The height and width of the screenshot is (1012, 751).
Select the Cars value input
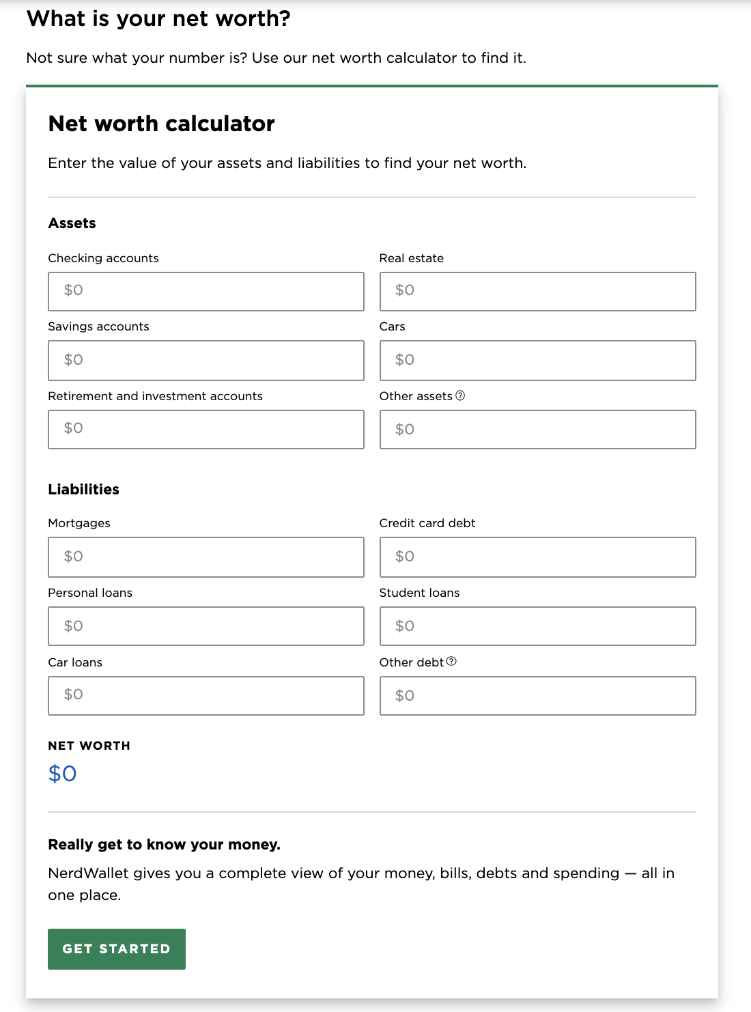point(537,361)
